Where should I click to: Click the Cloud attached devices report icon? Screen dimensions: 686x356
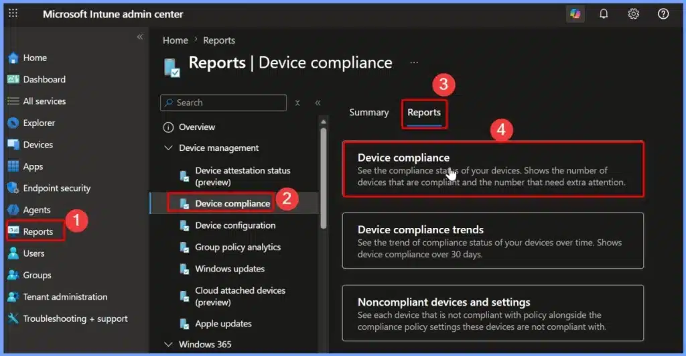pos(184,296)
